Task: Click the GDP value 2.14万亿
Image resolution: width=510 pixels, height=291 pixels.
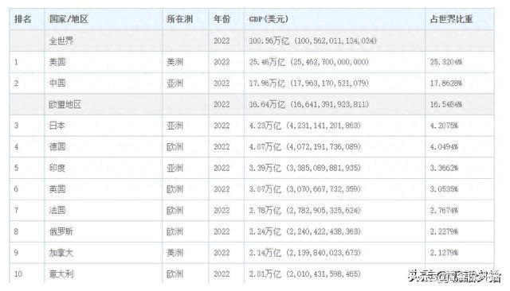Action: click(265, 253)
